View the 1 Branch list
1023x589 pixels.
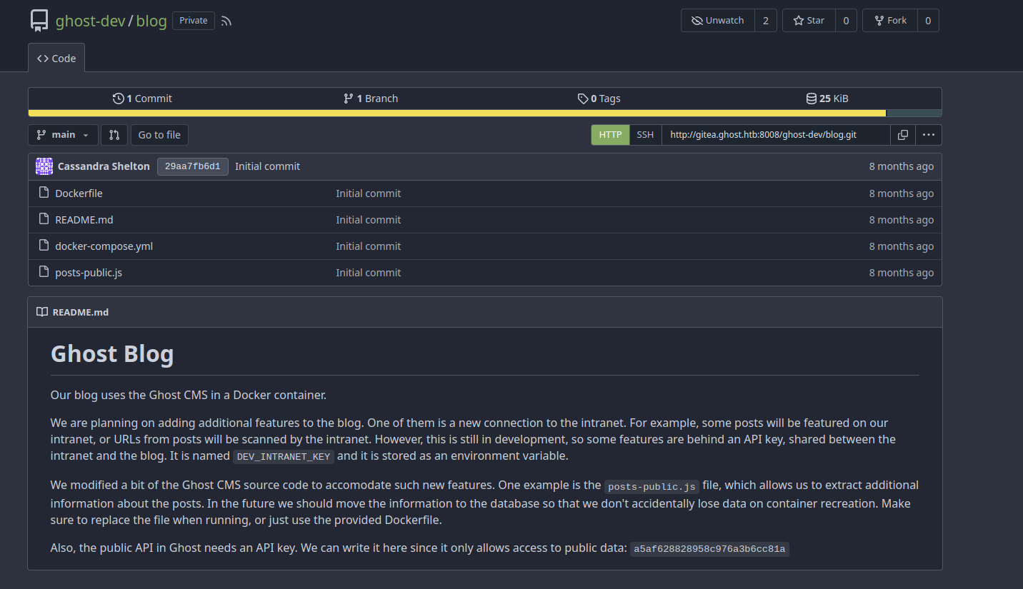[x=371, y=99]
